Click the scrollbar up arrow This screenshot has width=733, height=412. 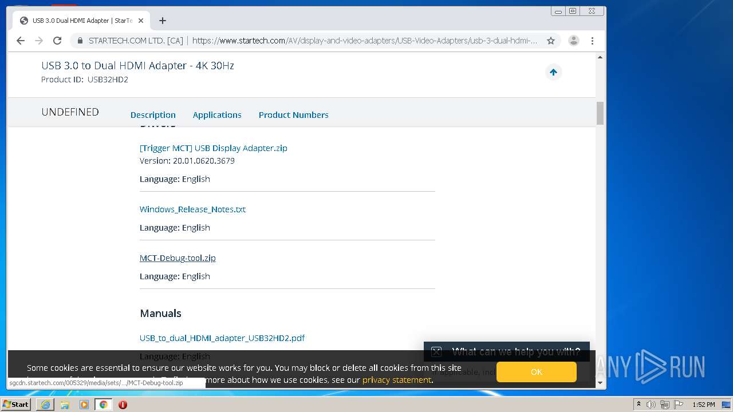click(x=600, y=57)
